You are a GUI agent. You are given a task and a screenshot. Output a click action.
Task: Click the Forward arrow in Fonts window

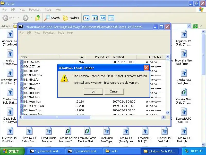tap(25, 18)
